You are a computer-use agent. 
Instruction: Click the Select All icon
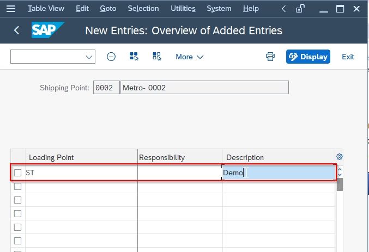134,57
